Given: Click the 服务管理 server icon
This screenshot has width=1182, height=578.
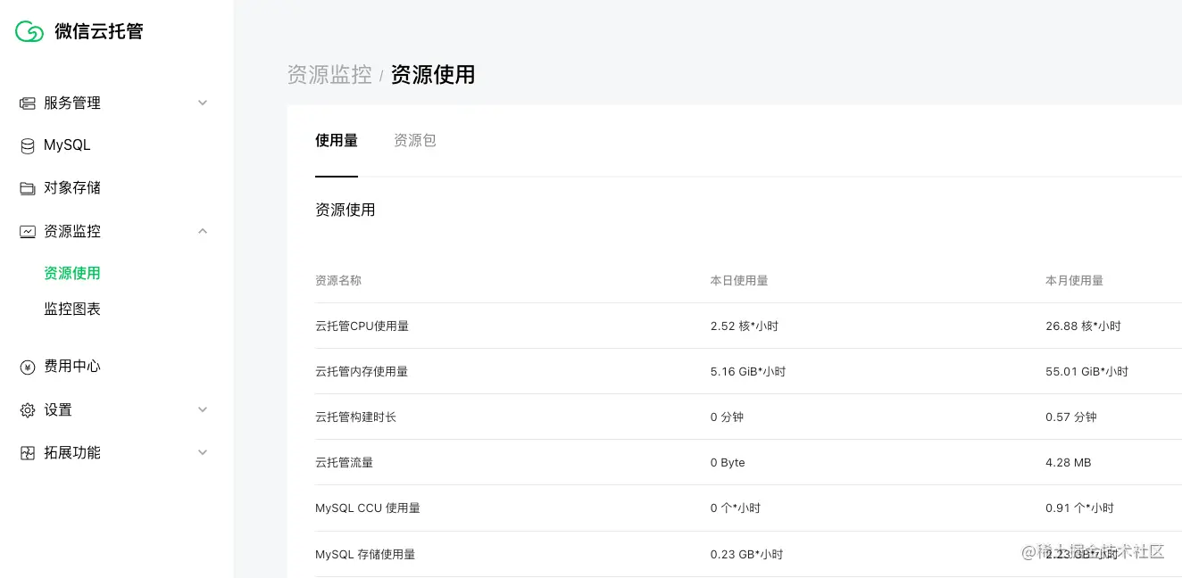Looking at the screenshot, I should (x=28, y=103).
